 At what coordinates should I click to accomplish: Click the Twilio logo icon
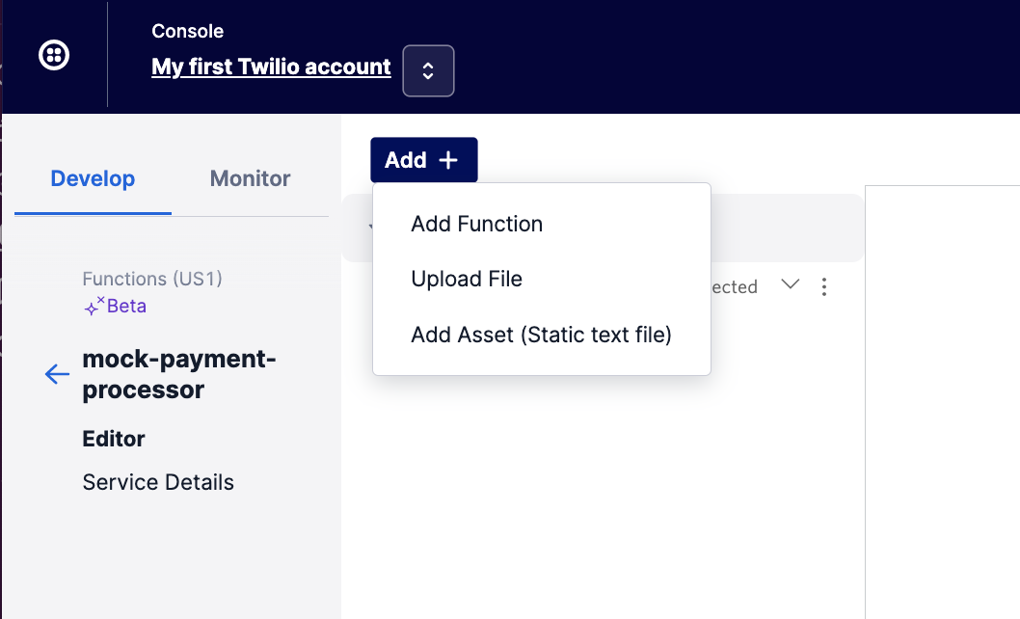[53, 55]
